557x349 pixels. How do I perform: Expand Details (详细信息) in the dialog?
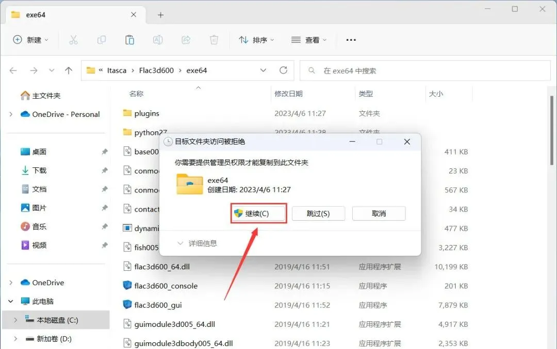point(197,243)
